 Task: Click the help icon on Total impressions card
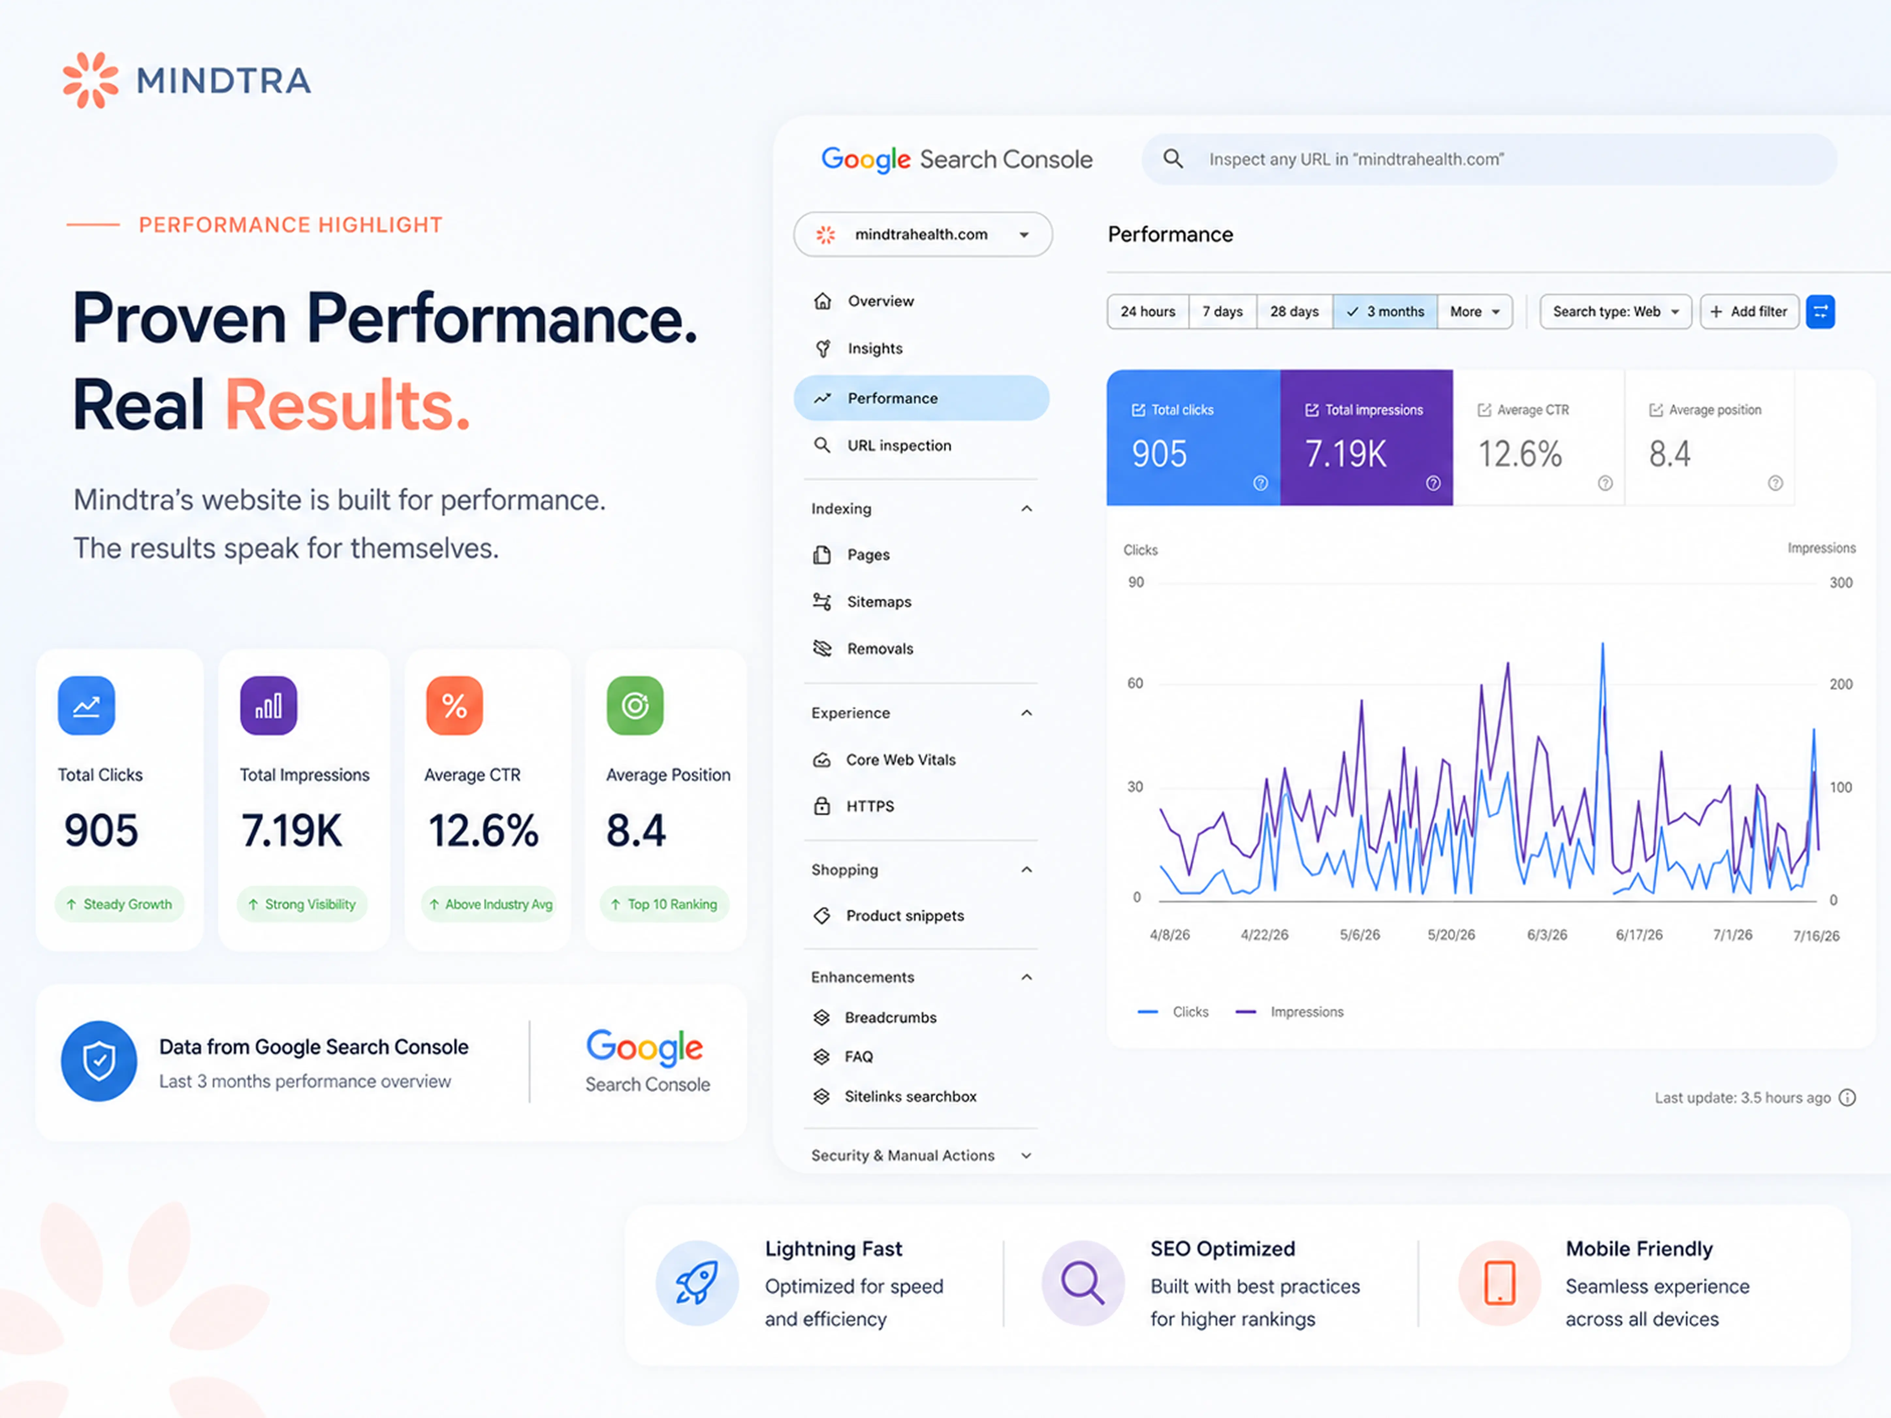1434,483
